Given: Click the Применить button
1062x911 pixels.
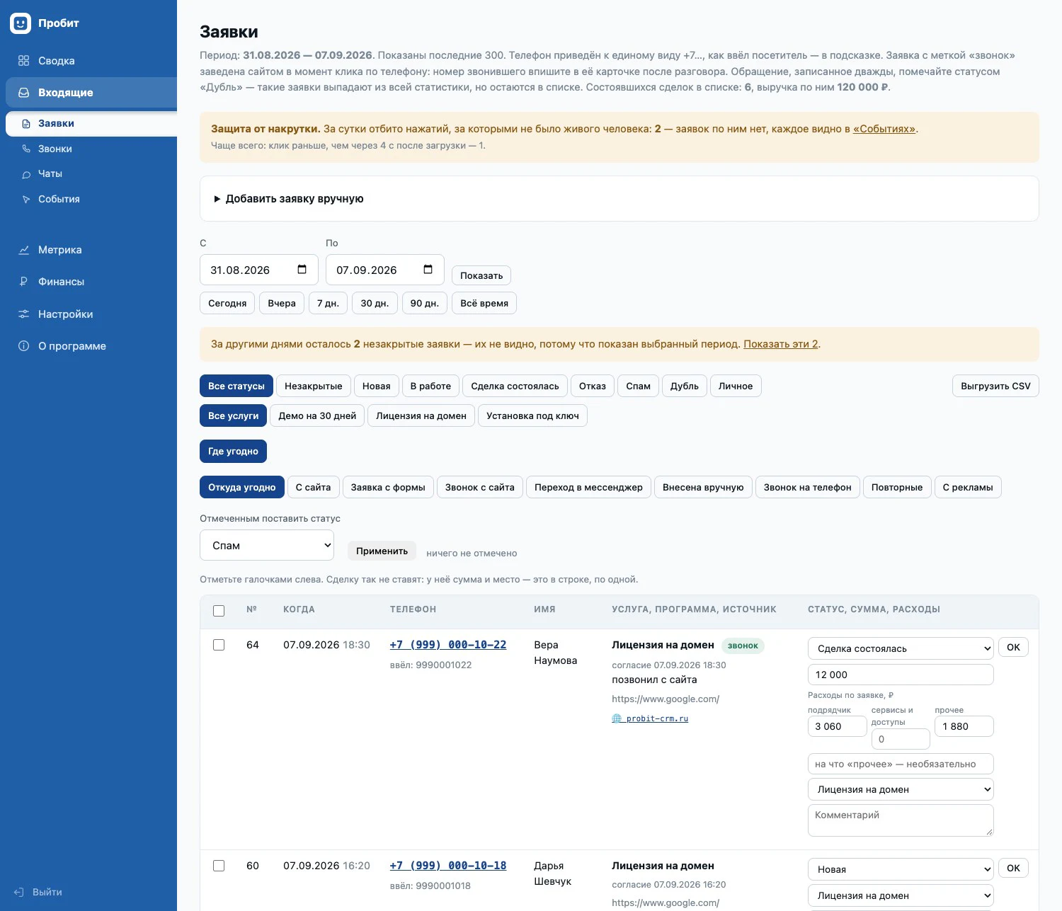Looking at the screenshot, I should [x=382, y=551].
